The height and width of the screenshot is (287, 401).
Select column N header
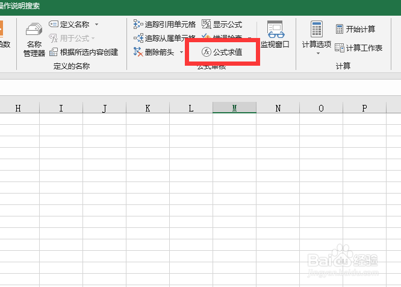(x=278, y=108)
